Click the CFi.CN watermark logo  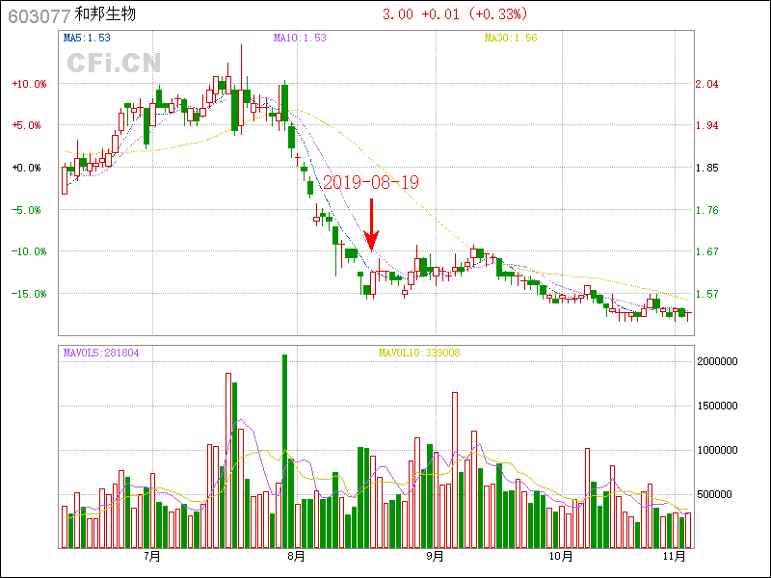[x=114, y=63]
